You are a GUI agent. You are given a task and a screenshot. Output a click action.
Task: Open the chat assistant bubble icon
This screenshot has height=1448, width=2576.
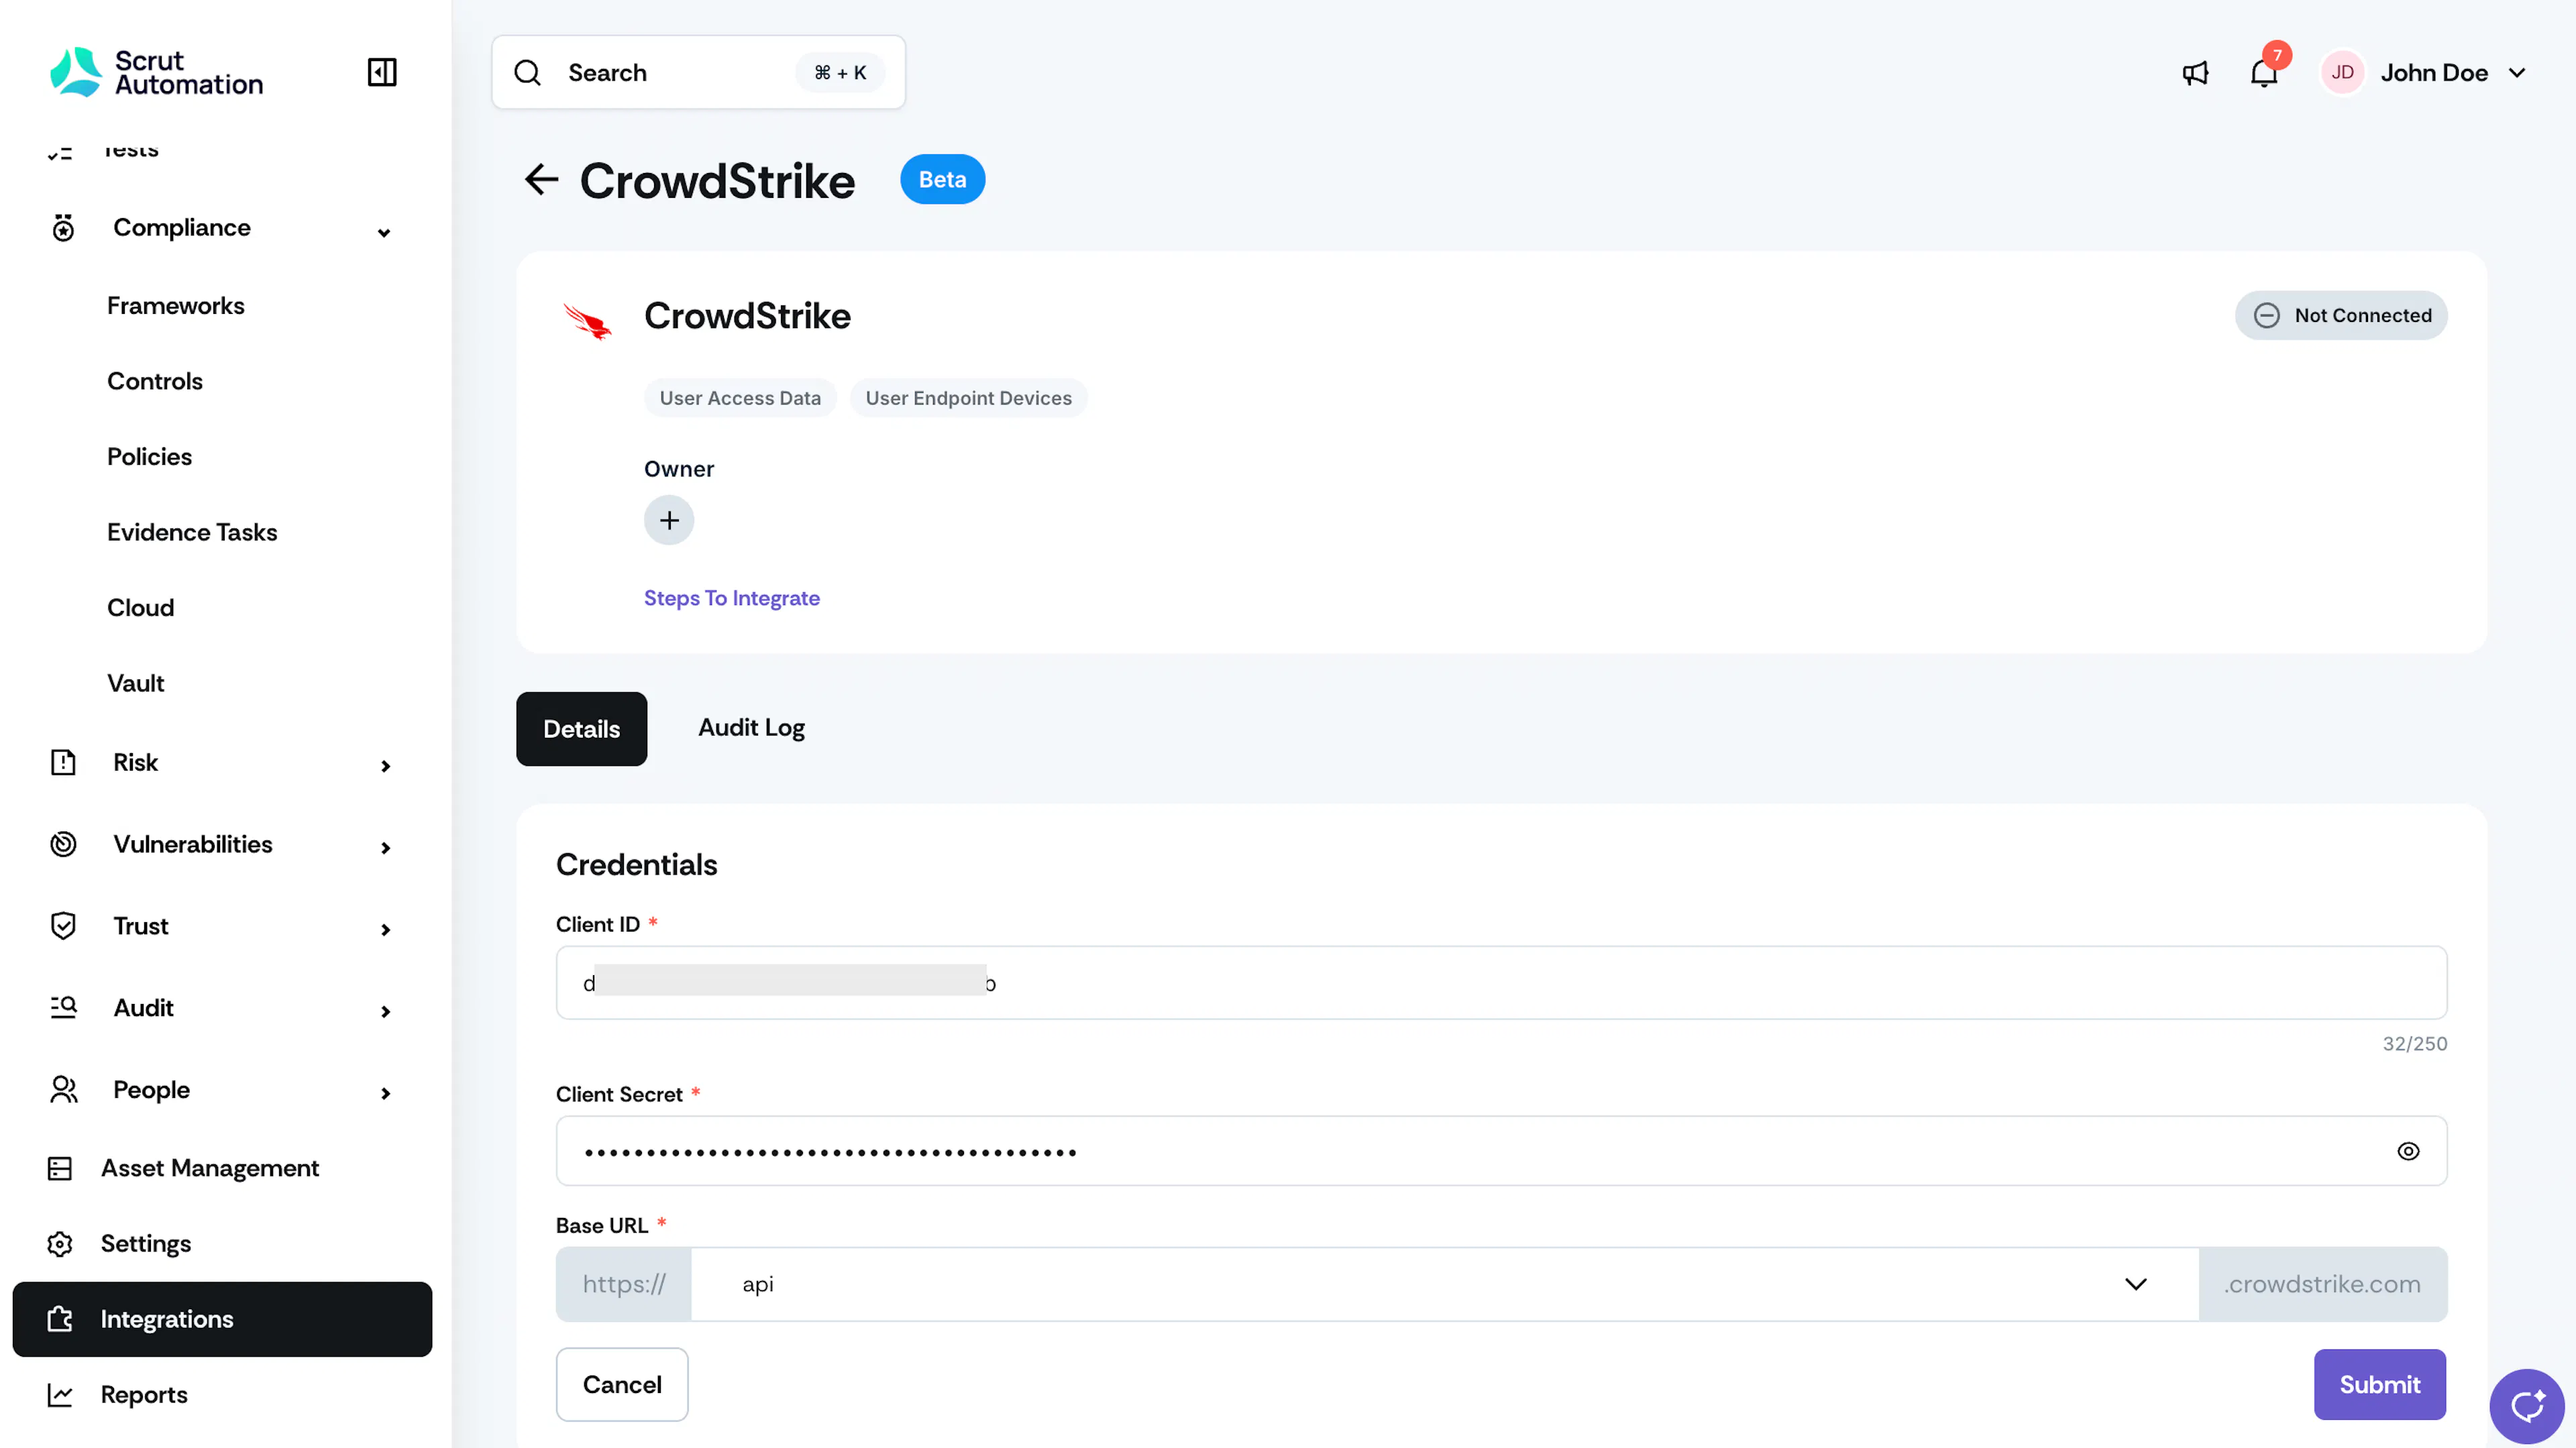click(2527, 1406)
